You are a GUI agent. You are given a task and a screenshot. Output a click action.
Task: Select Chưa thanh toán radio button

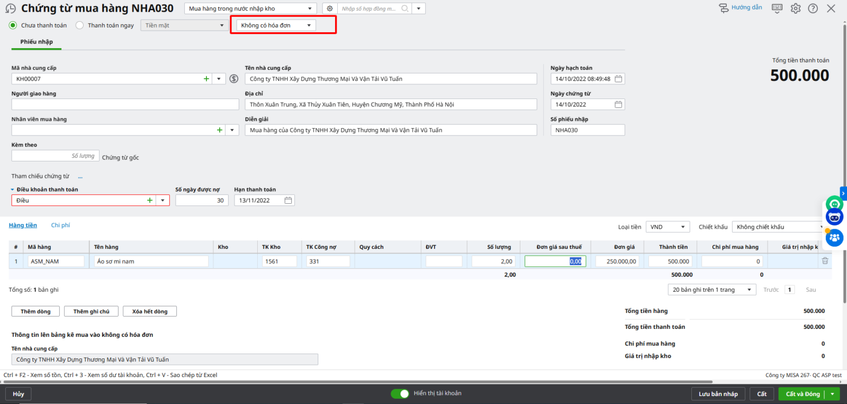[x=13, y=25]
